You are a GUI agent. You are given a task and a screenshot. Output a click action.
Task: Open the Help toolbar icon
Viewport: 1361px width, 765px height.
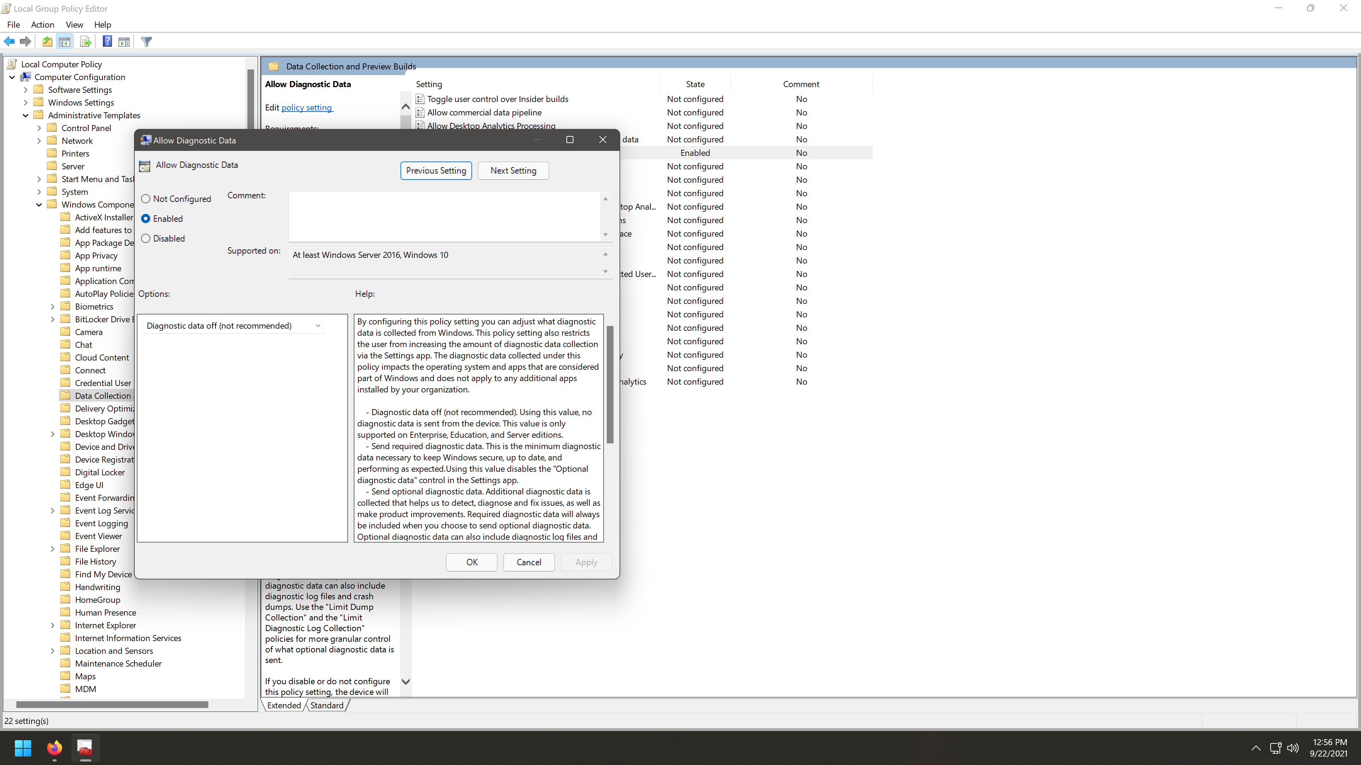coord(107,41)
